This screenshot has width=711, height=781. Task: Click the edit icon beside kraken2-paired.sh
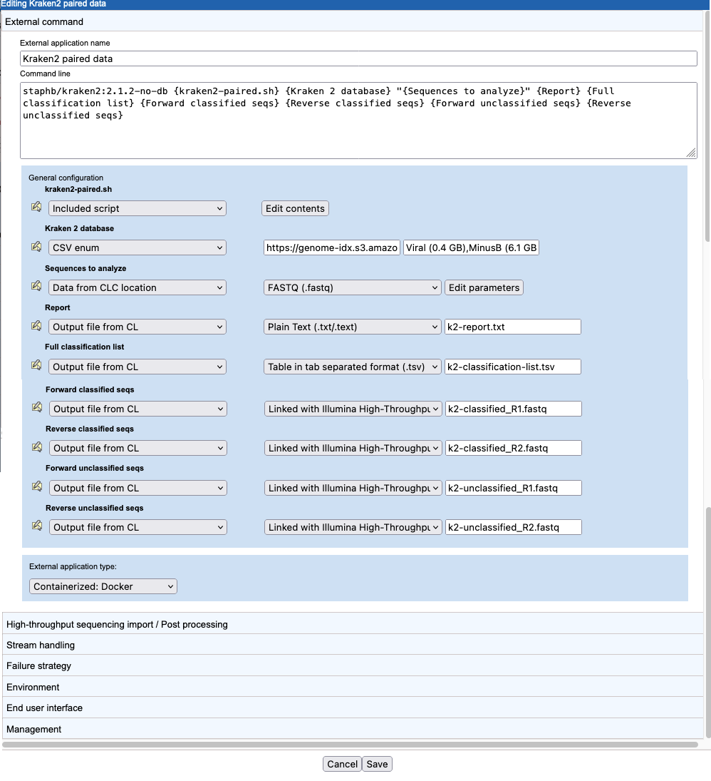(37, 207)
